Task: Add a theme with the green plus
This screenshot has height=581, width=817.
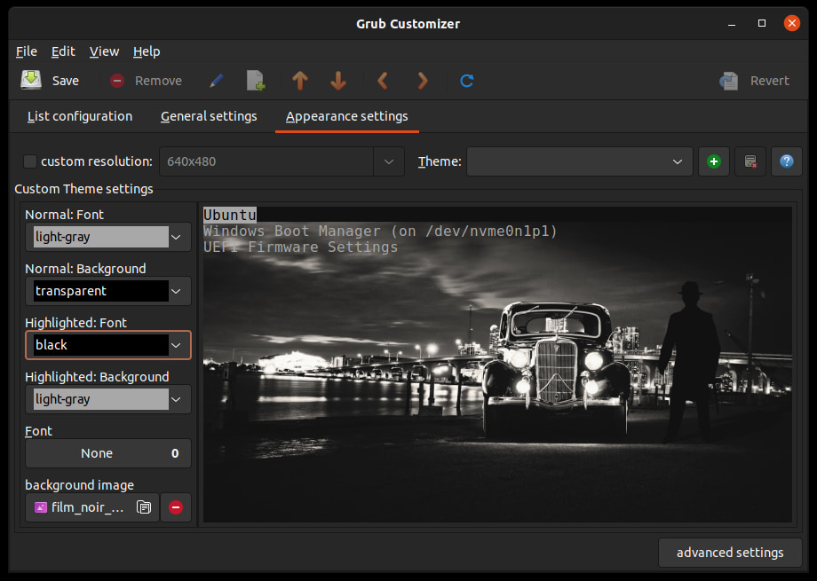Action: pos(714,161)
